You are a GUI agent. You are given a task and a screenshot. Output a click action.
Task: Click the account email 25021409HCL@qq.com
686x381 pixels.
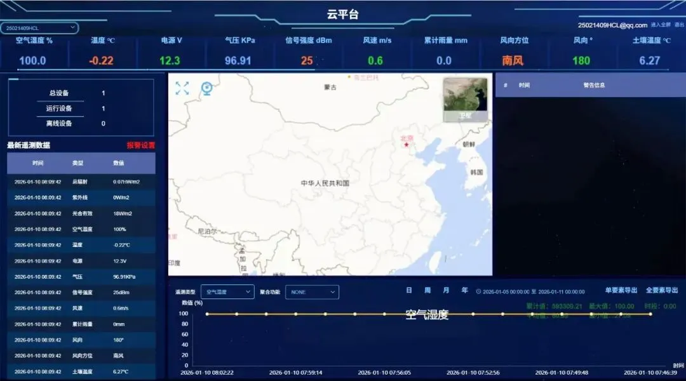(612, 25)
